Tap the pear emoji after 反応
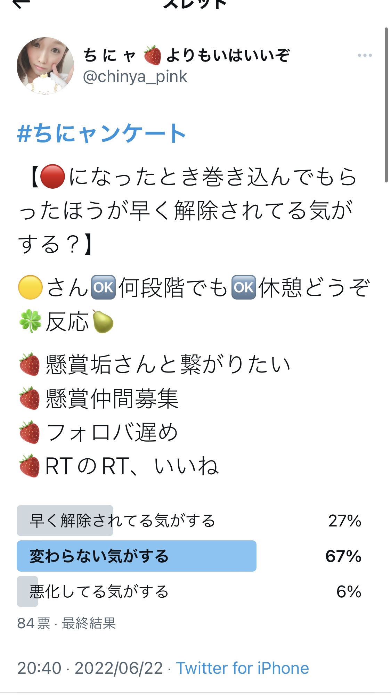The height and width of the screenshot is (695, 391). point(103,321)
